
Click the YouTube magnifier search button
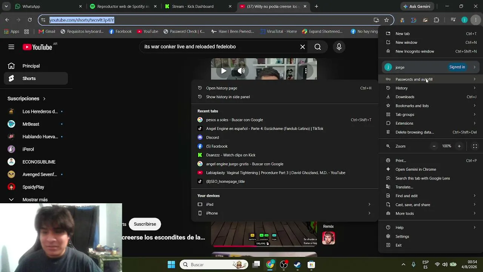(318, 47)
